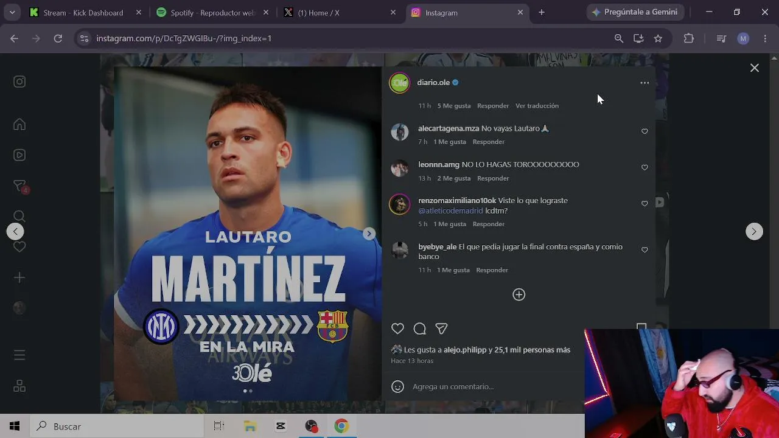Viewport: 779px width, 438px height.
Task: Open the diario.ole profile link
Action: point(433,82)
